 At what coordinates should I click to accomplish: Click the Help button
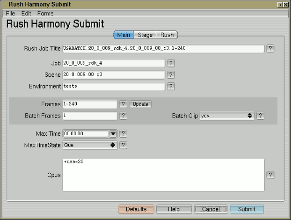(x=174, y=209)
